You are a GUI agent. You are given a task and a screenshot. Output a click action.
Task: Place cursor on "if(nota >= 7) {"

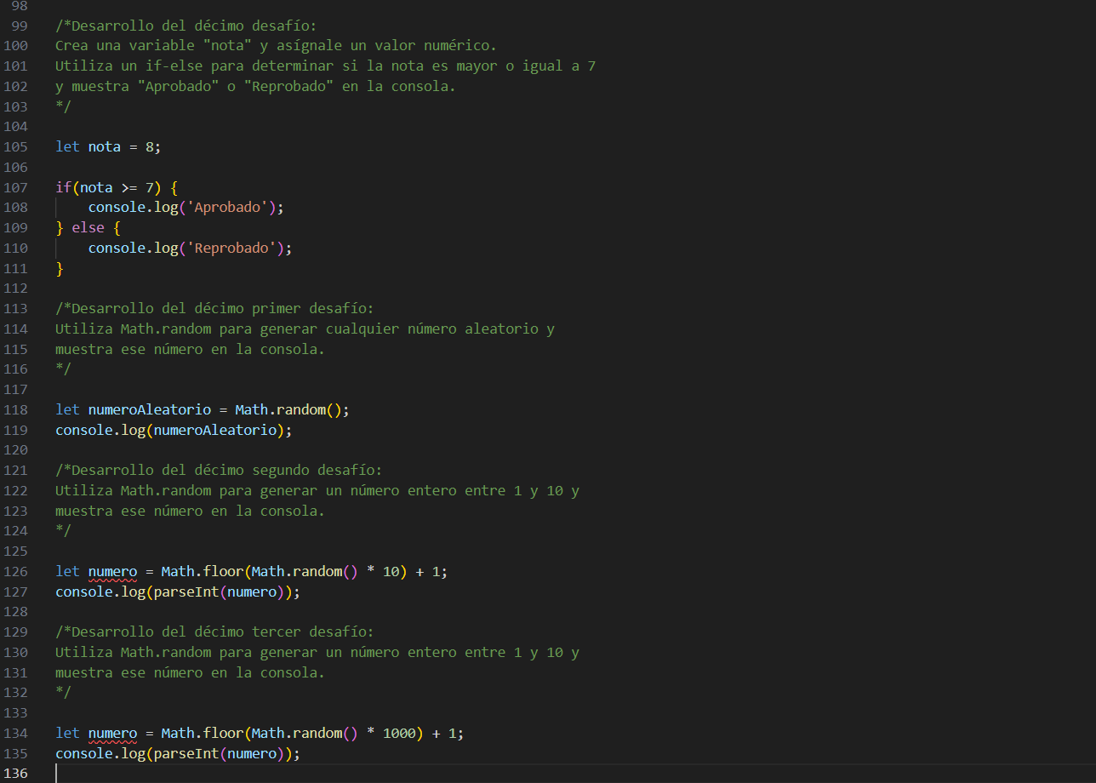117,187
